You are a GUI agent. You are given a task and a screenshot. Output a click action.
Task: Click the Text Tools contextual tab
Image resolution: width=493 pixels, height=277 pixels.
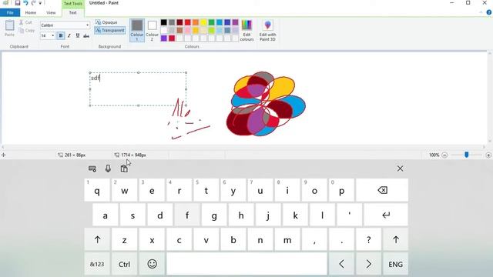pyautogui.click(x=73, y=4)
